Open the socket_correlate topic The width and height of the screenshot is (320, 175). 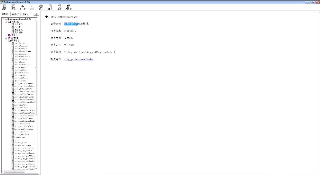[23, 145]
